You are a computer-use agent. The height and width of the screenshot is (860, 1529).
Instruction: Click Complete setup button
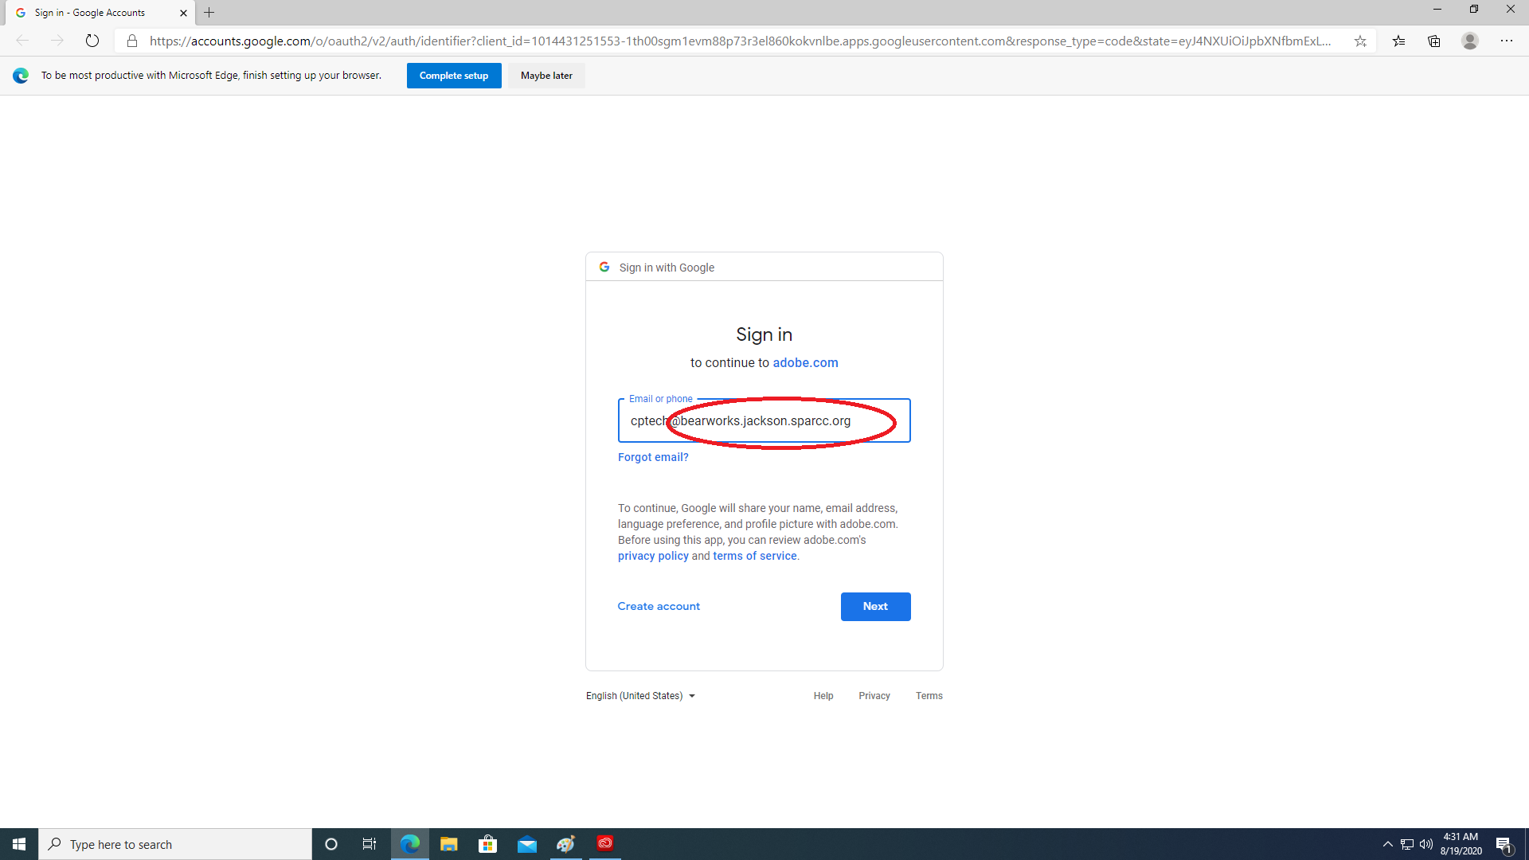(x=453, y=76)
